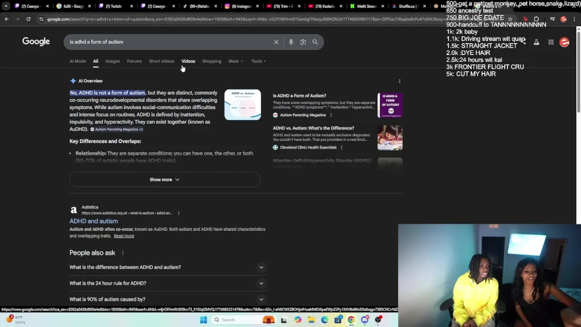Open OBS Studio from taskbar
This screenshot has height=327, width=581.
click(378, 320)
